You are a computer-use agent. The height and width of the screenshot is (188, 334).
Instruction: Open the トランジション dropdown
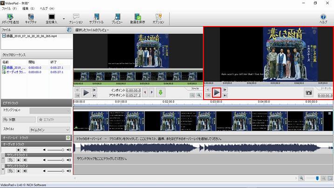(50, 111)
